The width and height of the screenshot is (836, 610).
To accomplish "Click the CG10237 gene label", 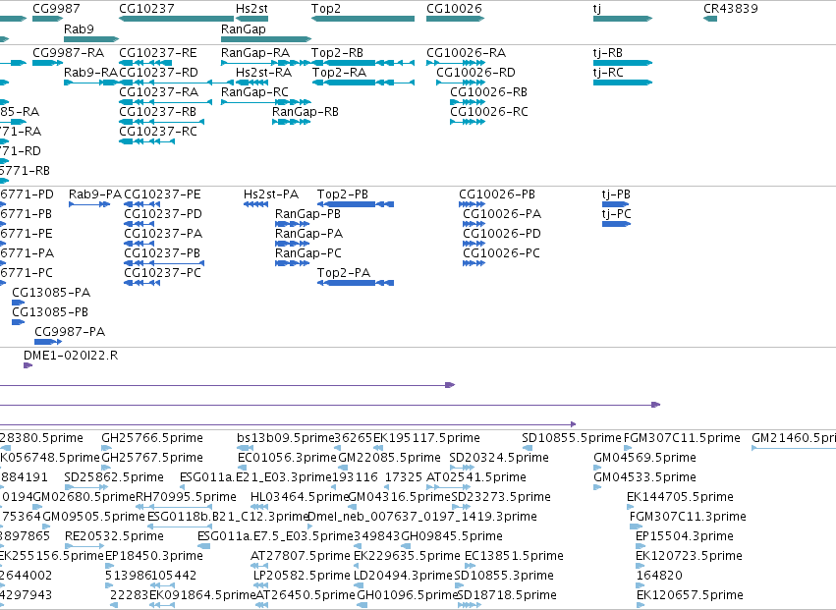I will pyautogui.click(x=146, y=9).
